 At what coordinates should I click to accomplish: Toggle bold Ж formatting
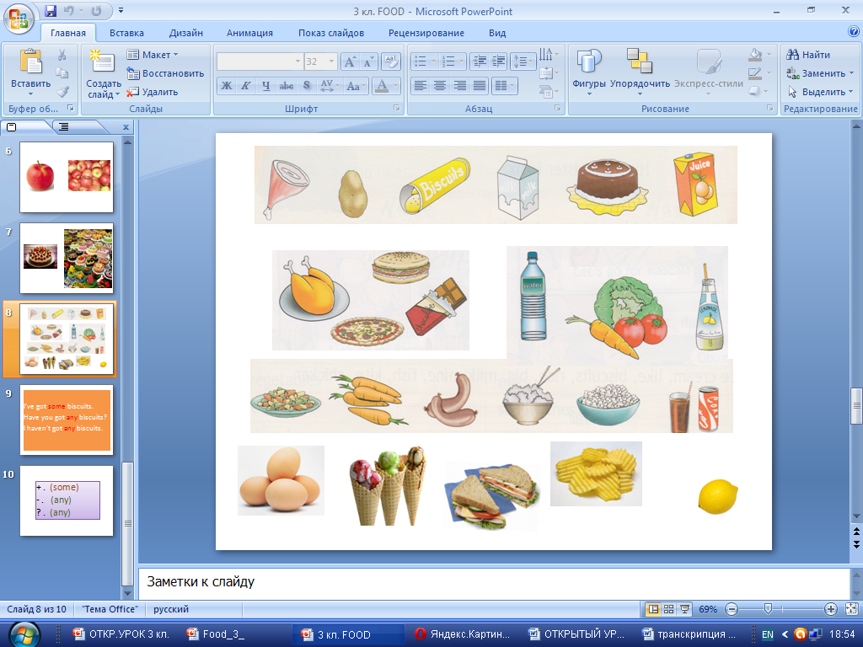pyautogui.click(x=226, y=85)
